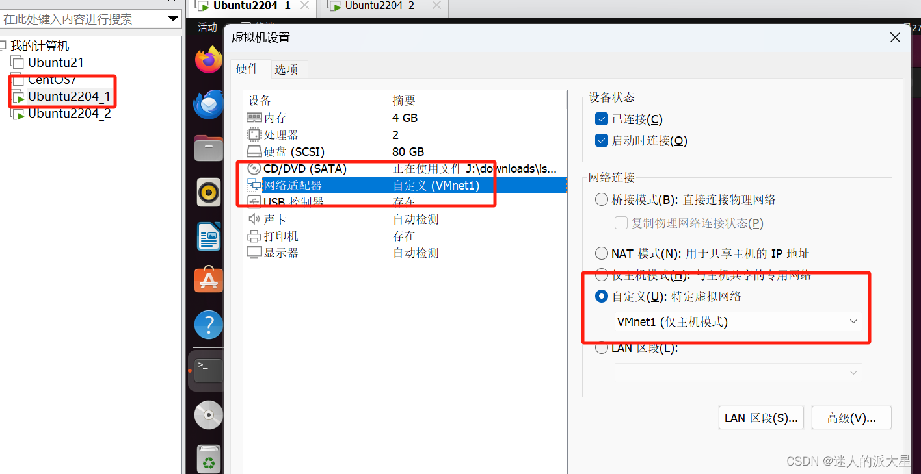Select the network adapter (网络适配器) icon
Viewport: 921px width, 474px height.
pyautogui.click(x=254, y=186)
